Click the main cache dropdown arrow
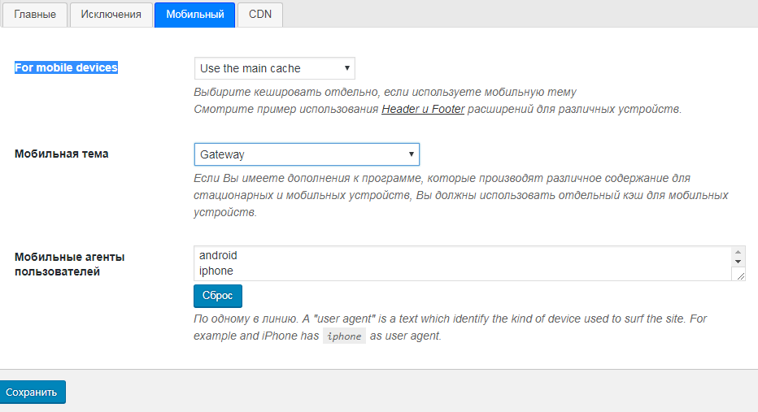 (347, 68)
